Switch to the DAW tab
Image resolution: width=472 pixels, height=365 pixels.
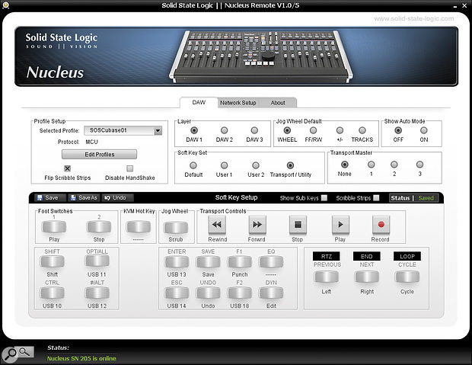coord(199,102)
